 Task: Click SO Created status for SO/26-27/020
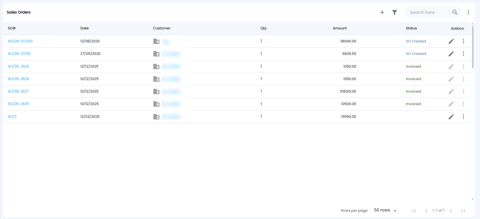pos(416,41)
